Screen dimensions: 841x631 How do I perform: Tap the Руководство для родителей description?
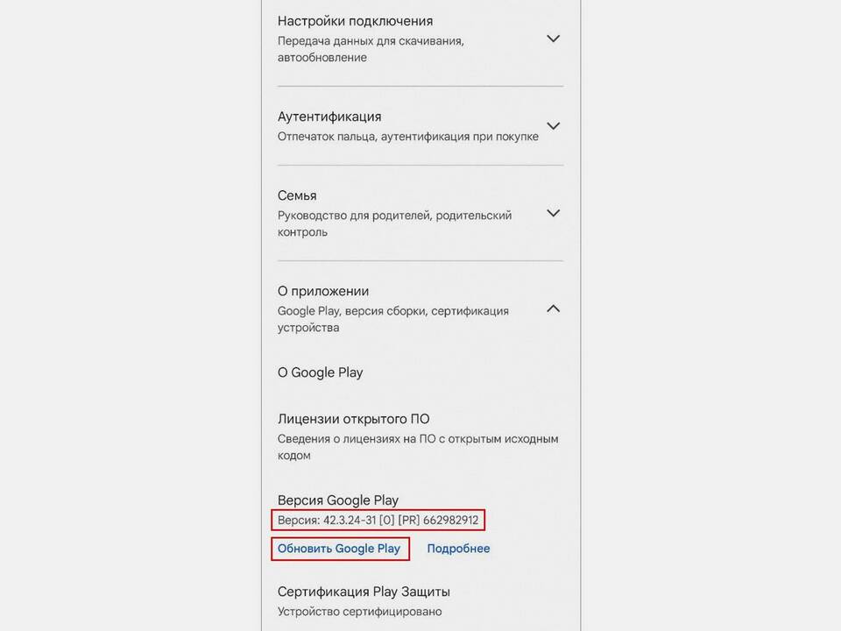394,223
